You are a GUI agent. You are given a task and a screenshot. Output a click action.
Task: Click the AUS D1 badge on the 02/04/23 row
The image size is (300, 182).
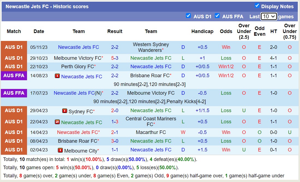click(x=14, y=150)
